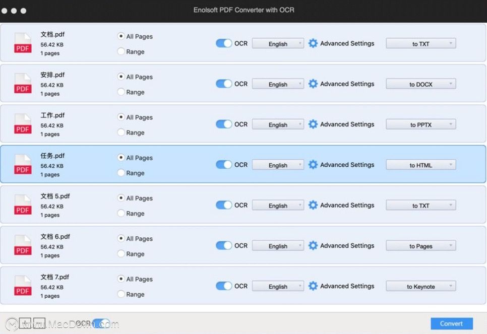
Task: Click the PDF icon for 文档.pdf
Action: point(23,43)
